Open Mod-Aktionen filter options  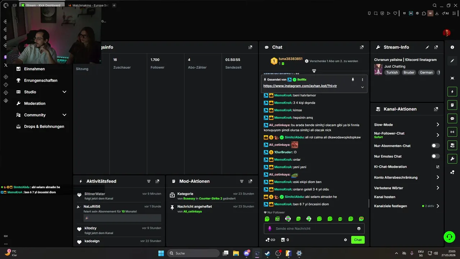tap(241, 181)
